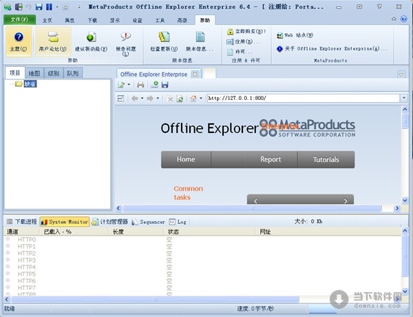The width and height of the screenshot is (413, 317).
Task: Go back with the left arrow
Action: click(135, 99)
